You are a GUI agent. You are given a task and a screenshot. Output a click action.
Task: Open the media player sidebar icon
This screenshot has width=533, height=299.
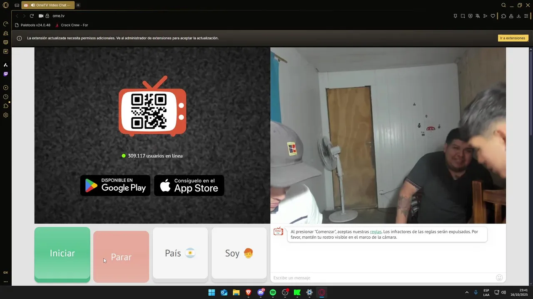[x=5, y=88]
